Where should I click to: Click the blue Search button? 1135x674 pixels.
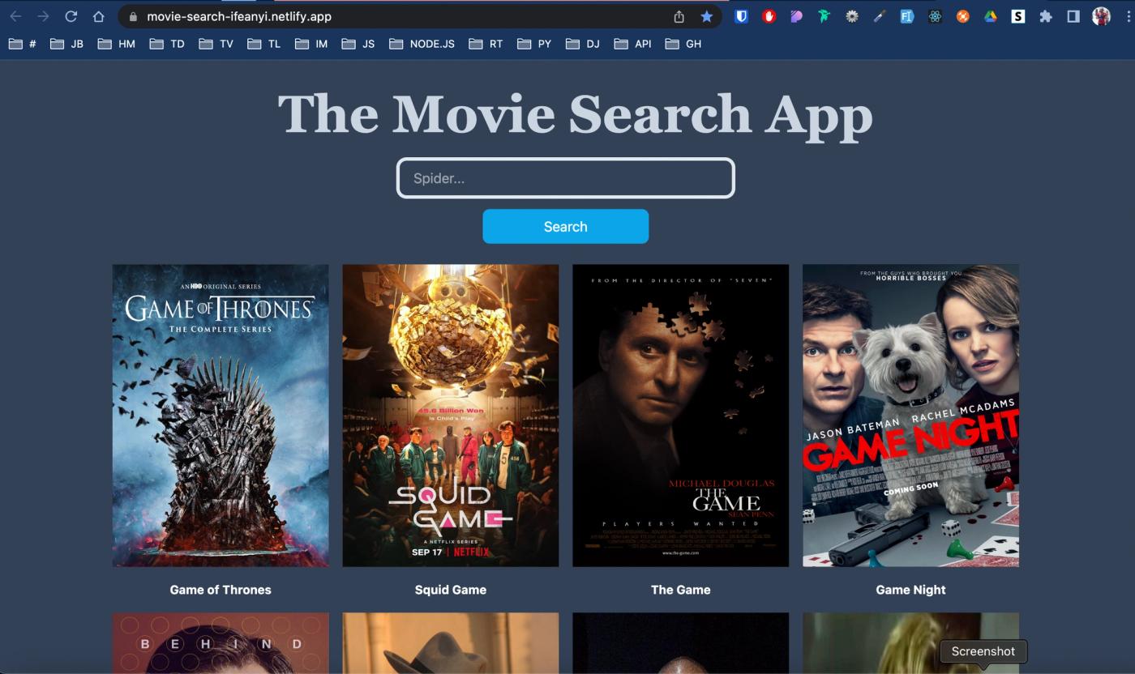(x=566, y=226)
